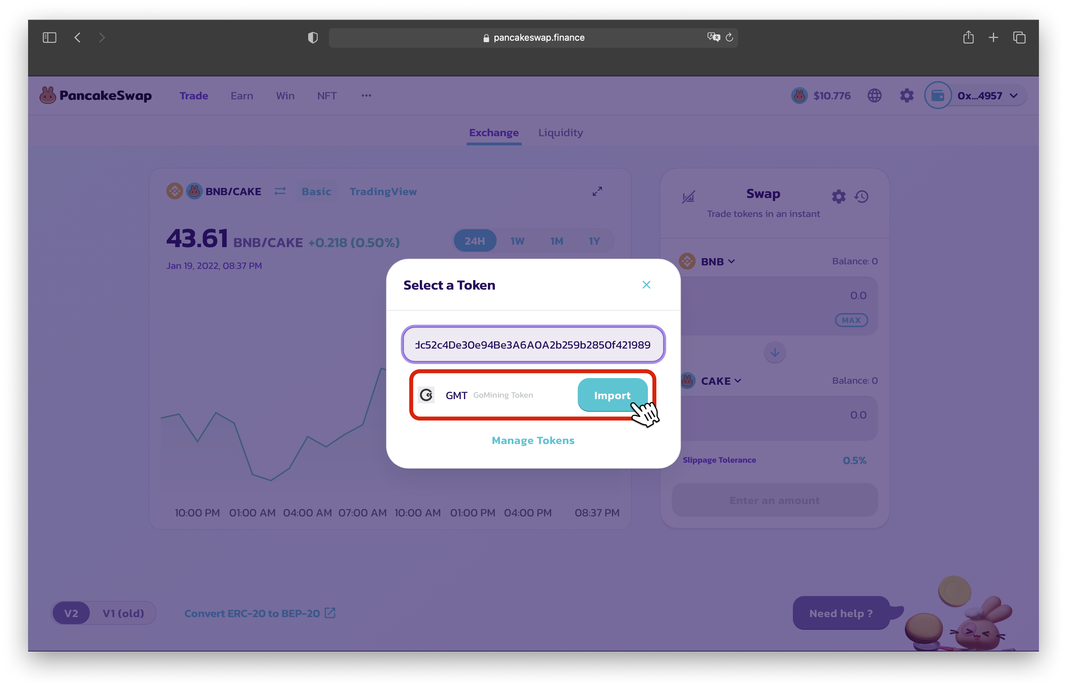Open the Win menu

[285, 95]
